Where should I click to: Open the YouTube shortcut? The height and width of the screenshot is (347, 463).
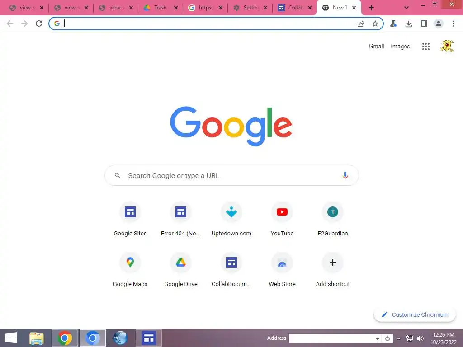coord(282,219)
